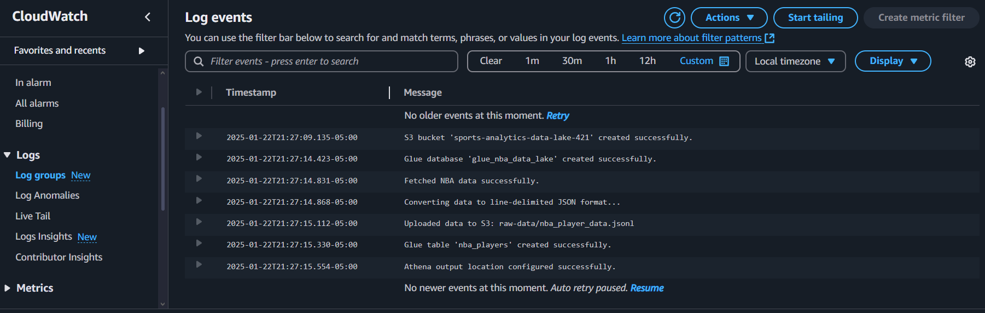Expand the Fetched NBA data log event
The image size is (985, 313).
[199, 178]
